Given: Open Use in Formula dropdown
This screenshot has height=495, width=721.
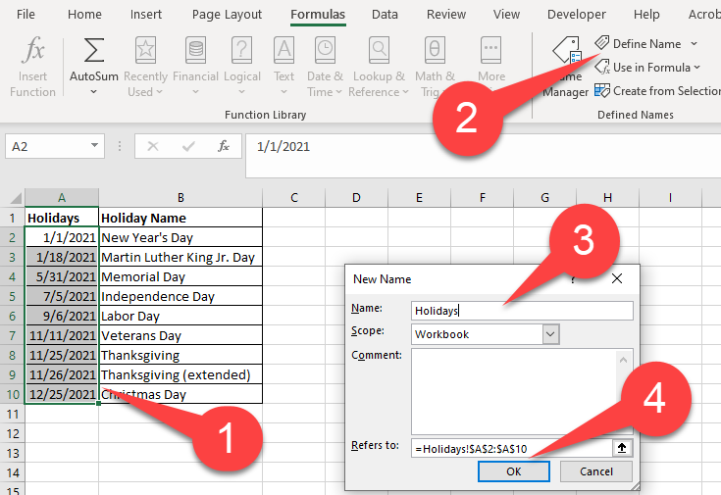Looking at the screenshot, I should click(x=647, y=67).
